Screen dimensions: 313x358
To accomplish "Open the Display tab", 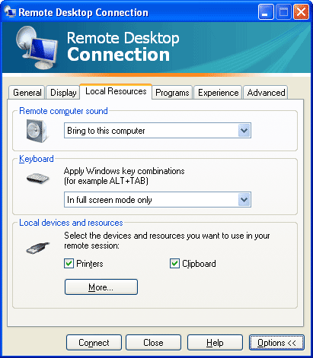I will [x=63, y=93].
